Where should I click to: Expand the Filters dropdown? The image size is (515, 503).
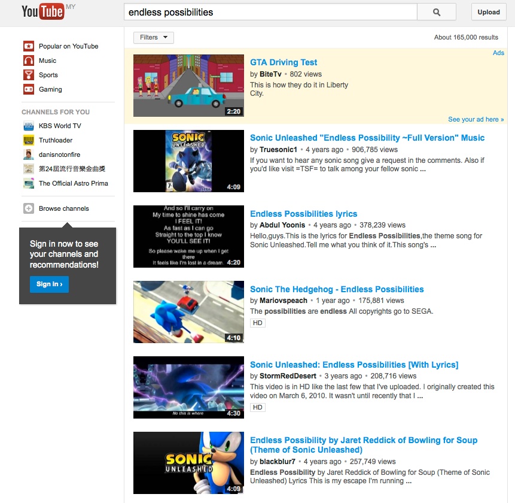point(153,38)
